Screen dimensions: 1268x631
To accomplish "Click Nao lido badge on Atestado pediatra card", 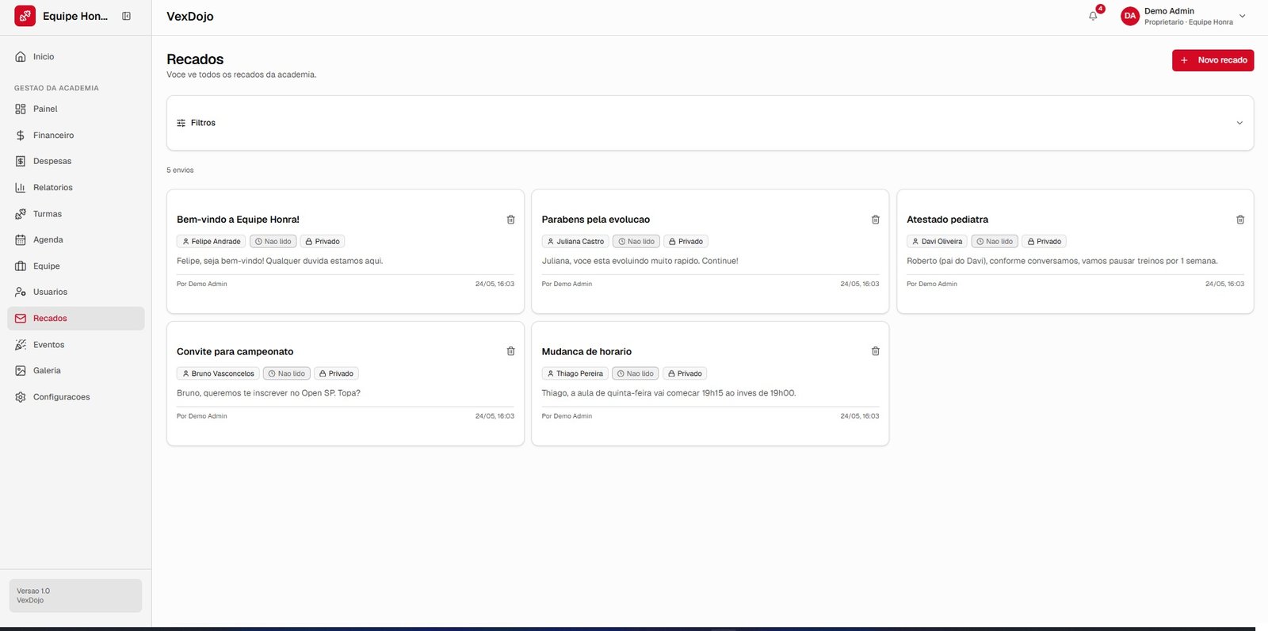I will pyautogui.click(x=995, y=242).
